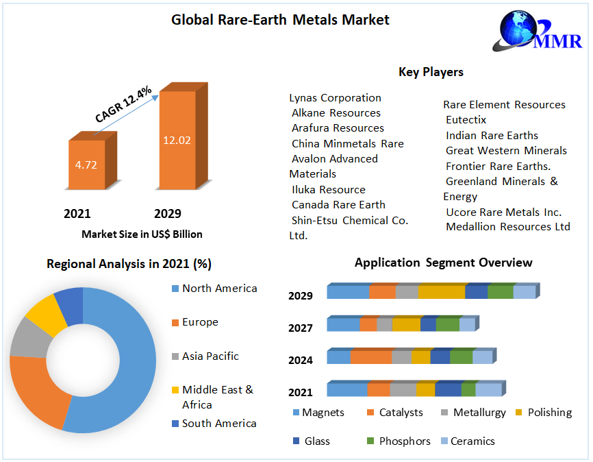Click the Catalysts legend swatch
The height and width of the screenshot is (462, 593).
click(x=372, y=413)
